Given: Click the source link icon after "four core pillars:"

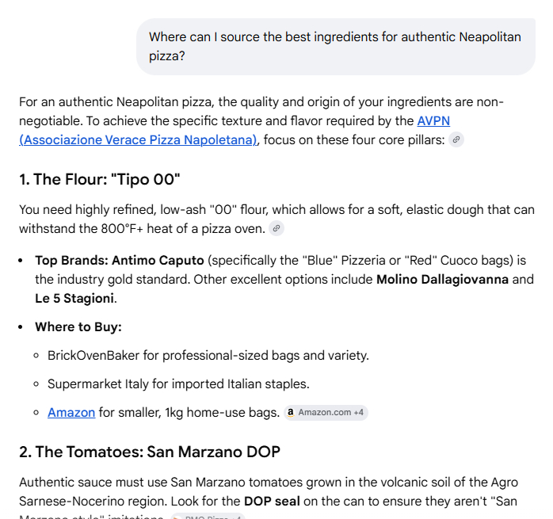Looking at the screenshot, I should coord(456,140).
